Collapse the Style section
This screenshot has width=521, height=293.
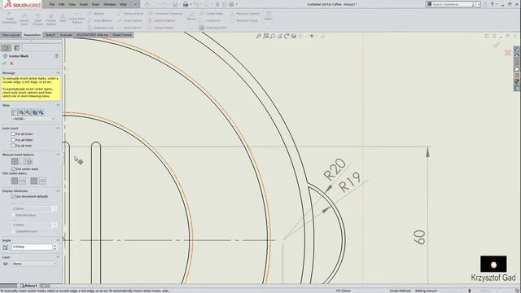[x=58, y=105]
